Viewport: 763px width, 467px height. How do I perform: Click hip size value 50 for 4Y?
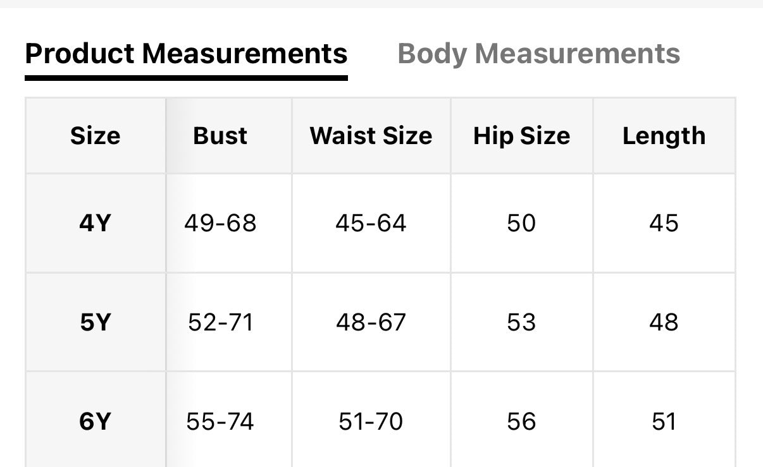521,223
